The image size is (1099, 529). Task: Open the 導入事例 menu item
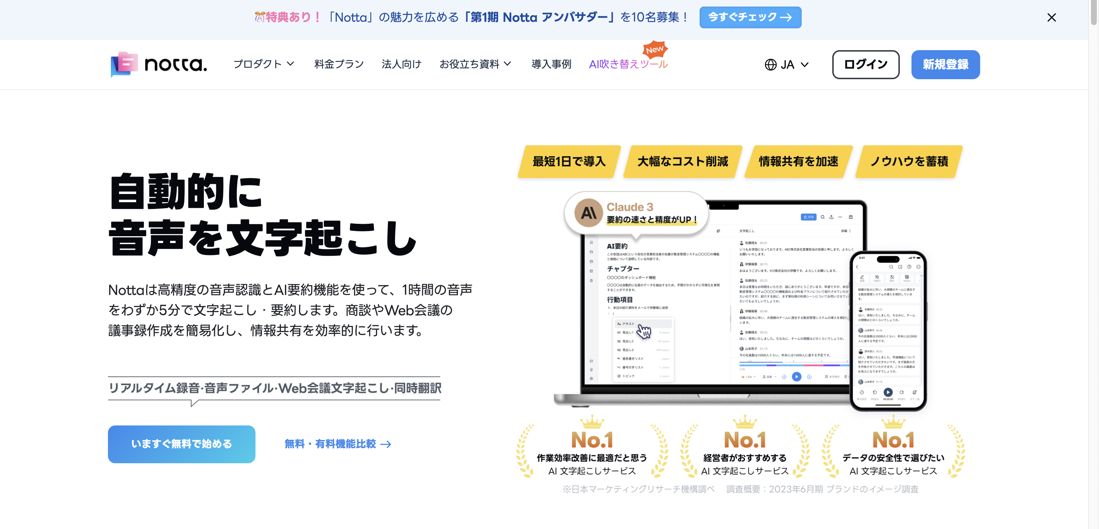pyautogui.click(x=551, y=64)
